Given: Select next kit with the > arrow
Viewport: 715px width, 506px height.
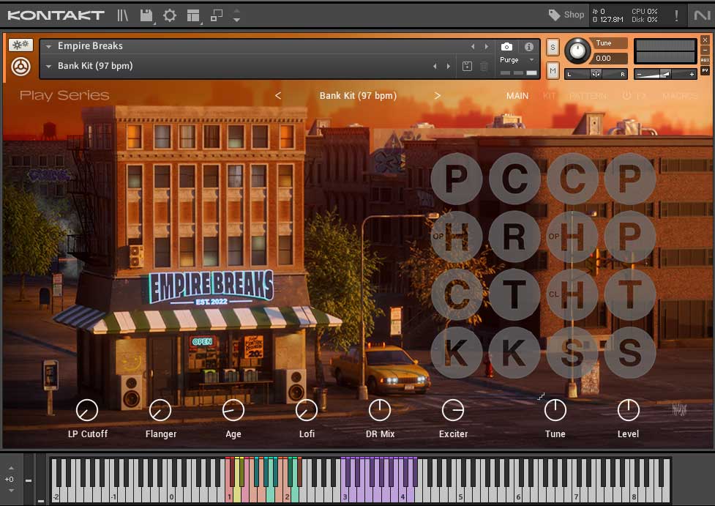Looking at the screenshot, I should [x=438, y=95].
